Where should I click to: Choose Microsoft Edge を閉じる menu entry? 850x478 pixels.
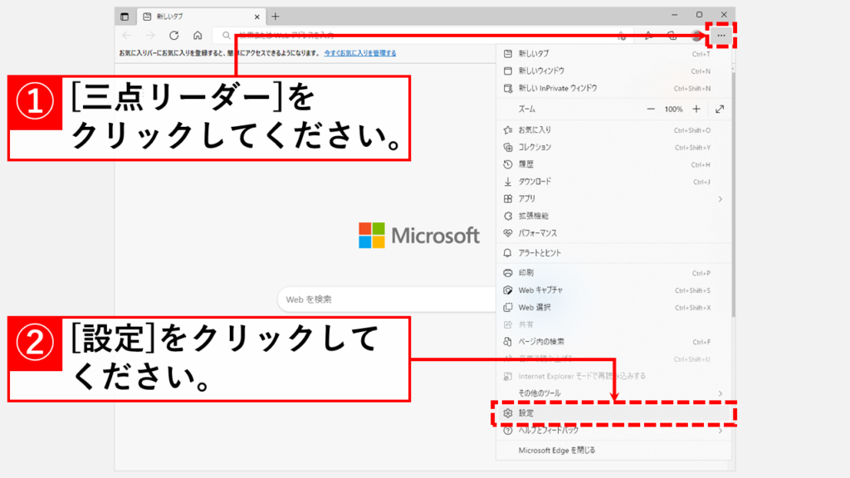pyautogui.click(x=556, y=450)
